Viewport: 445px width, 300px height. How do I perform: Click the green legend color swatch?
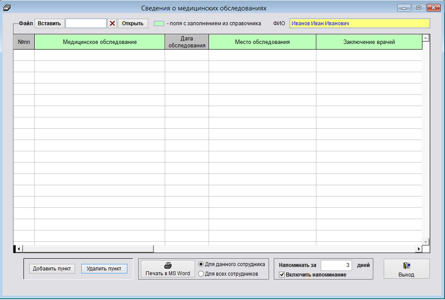(159, 23)
